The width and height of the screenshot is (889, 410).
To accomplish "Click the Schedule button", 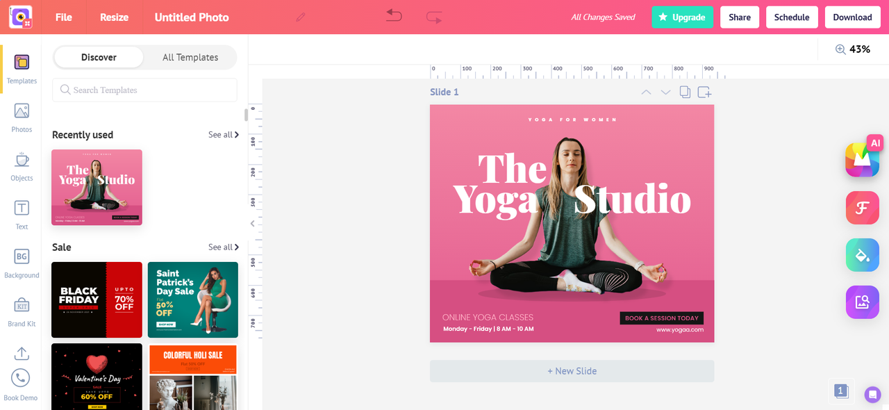I will point(792,17).
